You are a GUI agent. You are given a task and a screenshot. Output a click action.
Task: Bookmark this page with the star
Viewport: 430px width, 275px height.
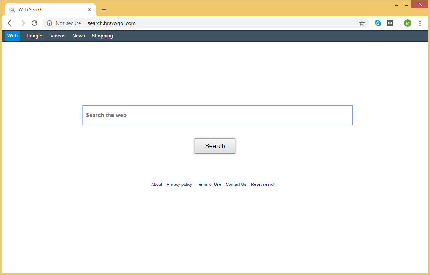pyautogui.click(x=362, y=23)
